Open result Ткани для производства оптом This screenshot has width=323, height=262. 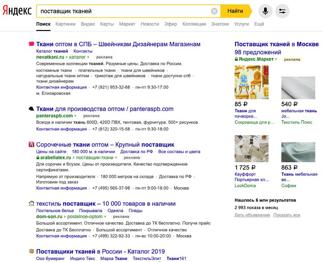click(x=105, y=109)
